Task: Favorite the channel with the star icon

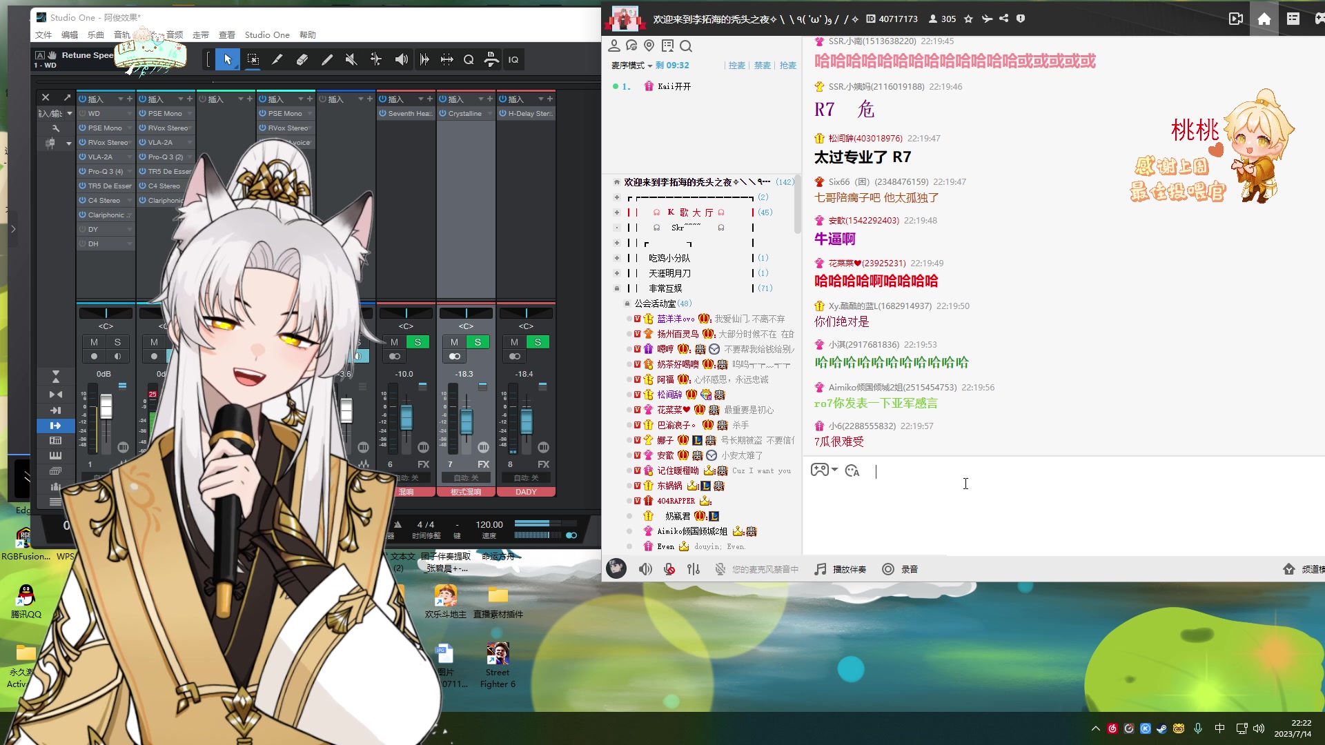Action: 968,19
